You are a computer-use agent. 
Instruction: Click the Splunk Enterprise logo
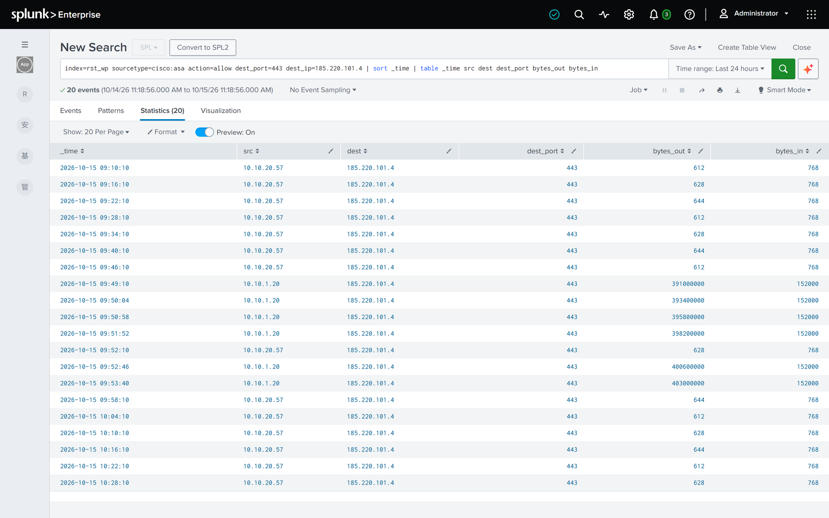point(56,15)
